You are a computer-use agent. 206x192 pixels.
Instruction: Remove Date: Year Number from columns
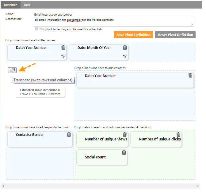[x=190, y=75]
